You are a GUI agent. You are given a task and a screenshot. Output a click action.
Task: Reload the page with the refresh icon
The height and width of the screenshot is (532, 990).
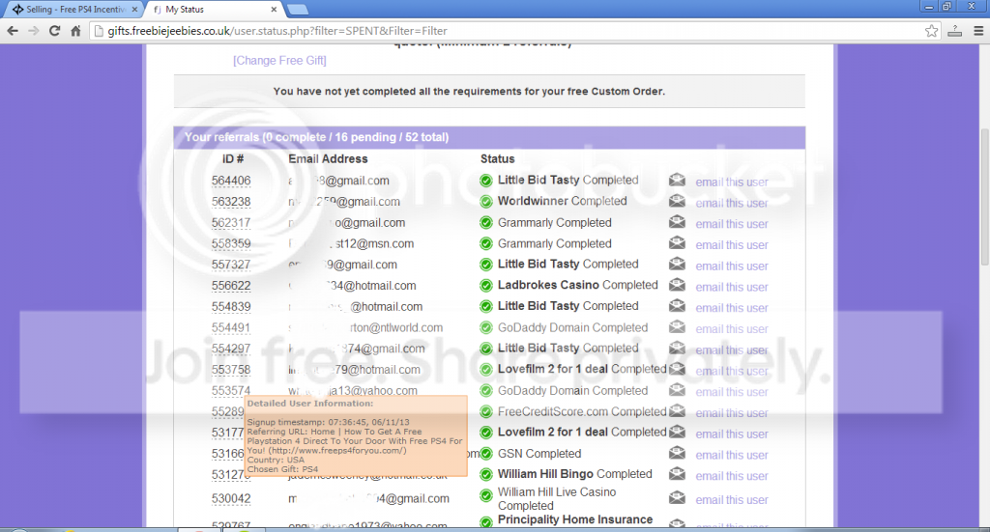(x=55, y=30)
